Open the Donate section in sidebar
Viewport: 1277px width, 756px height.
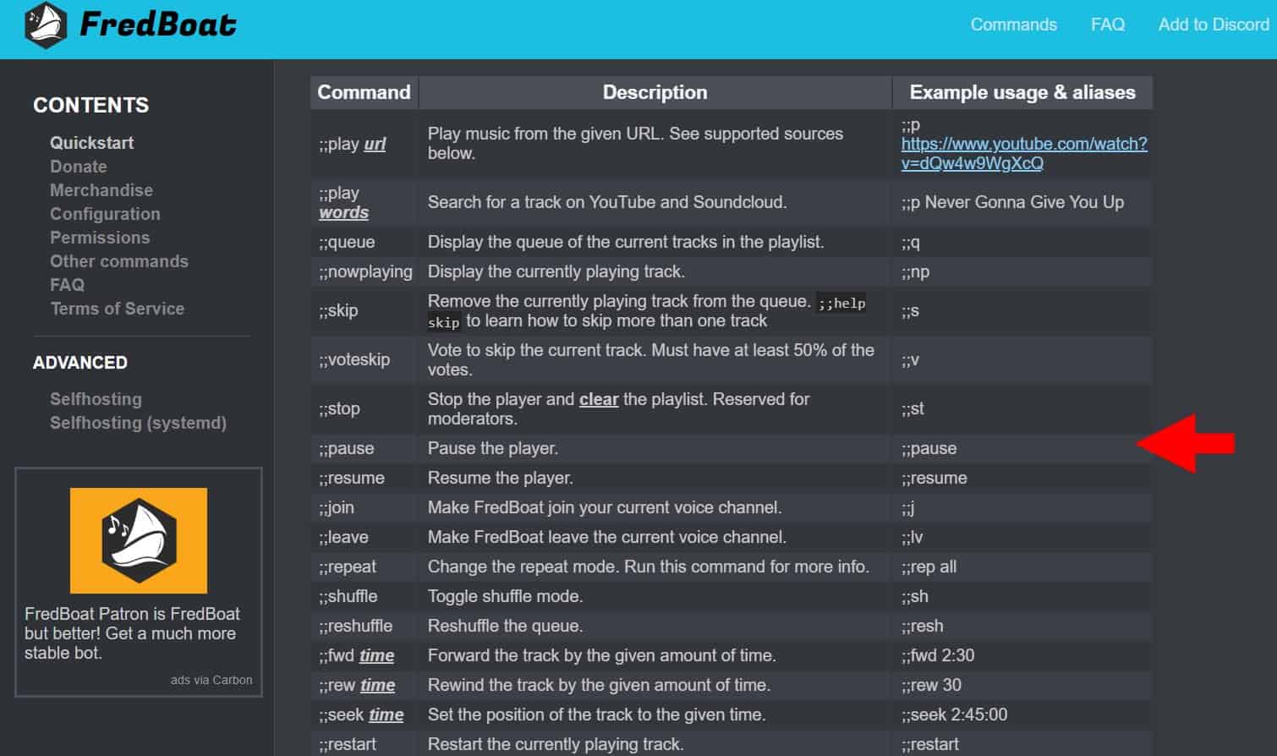(78, 167)
